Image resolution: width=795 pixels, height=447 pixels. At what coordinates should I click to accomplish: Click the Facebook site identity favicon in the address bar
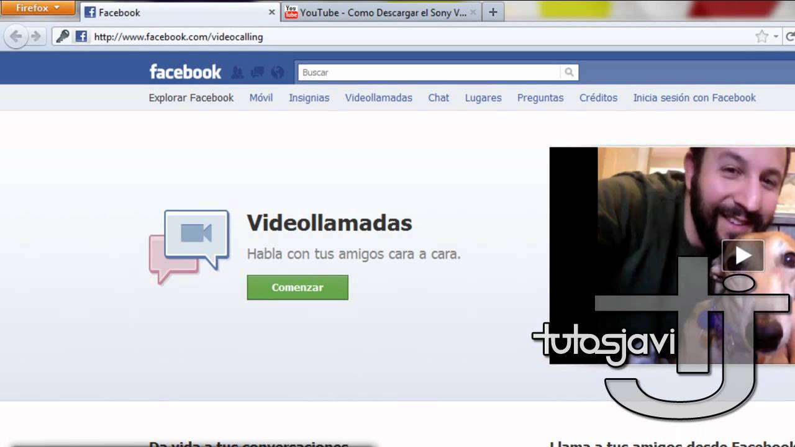click(x=81, y=37)
